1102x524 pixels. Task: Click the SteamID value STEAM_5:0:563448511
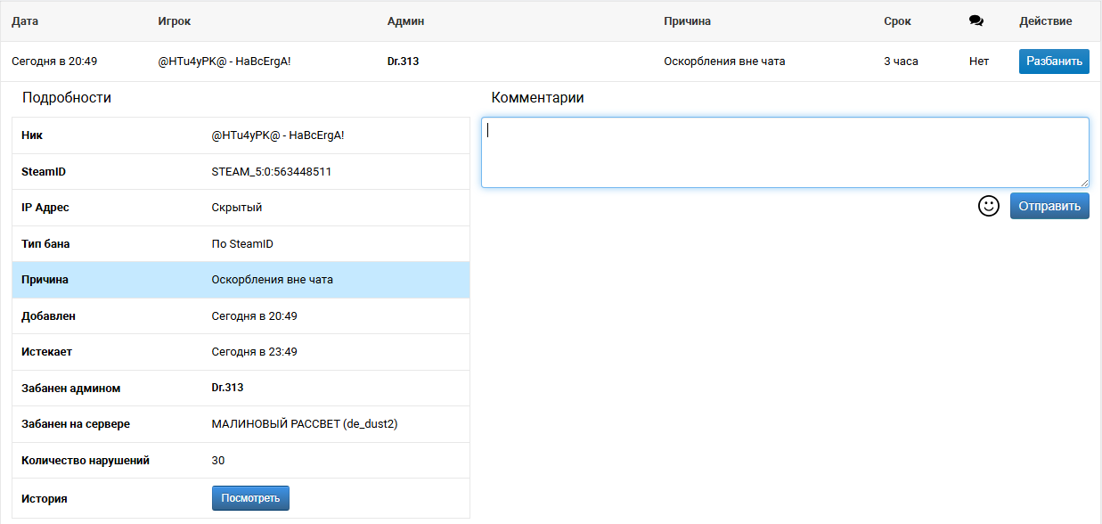[272, 171]
